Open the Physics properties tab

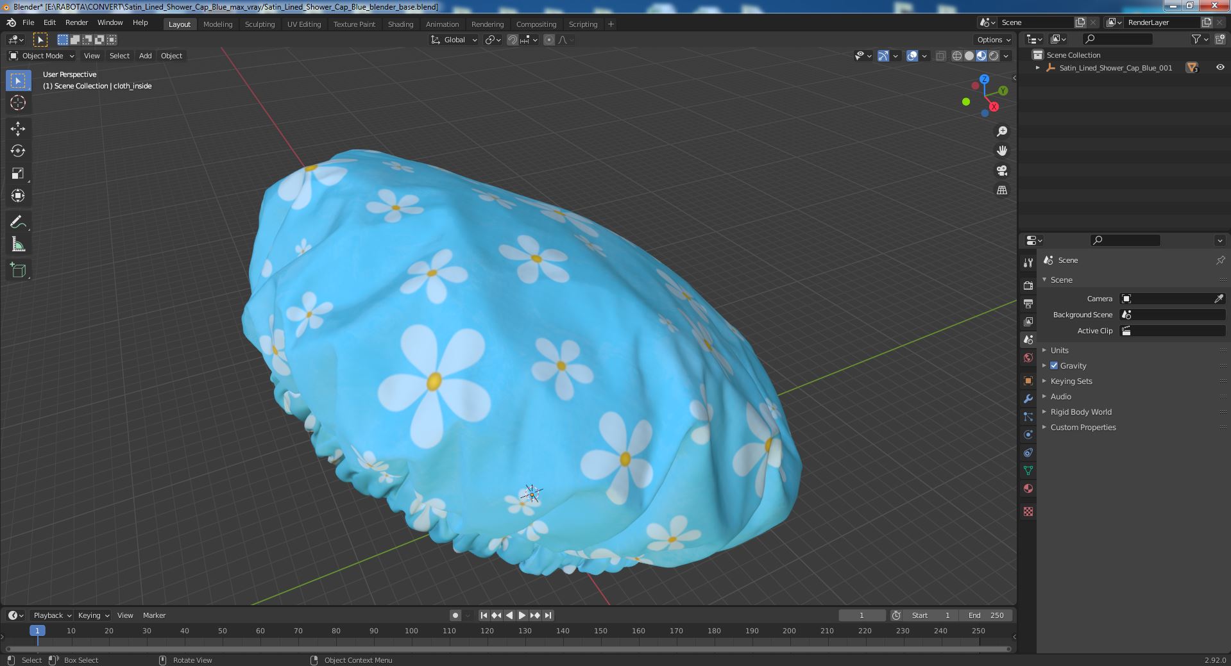[1028, 435]
